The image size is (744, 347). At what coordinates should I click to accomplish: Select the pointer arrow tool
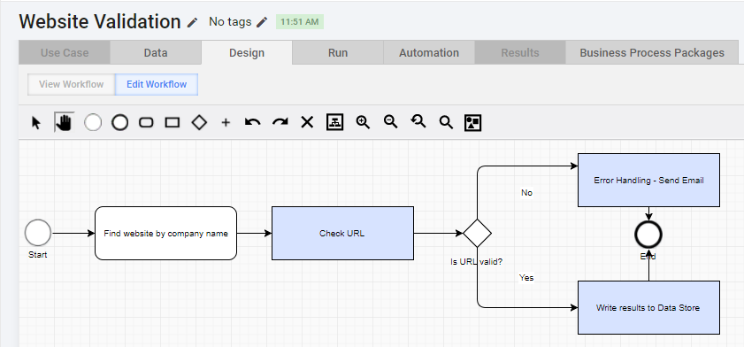pyautogui.click(x=36, y=123)
